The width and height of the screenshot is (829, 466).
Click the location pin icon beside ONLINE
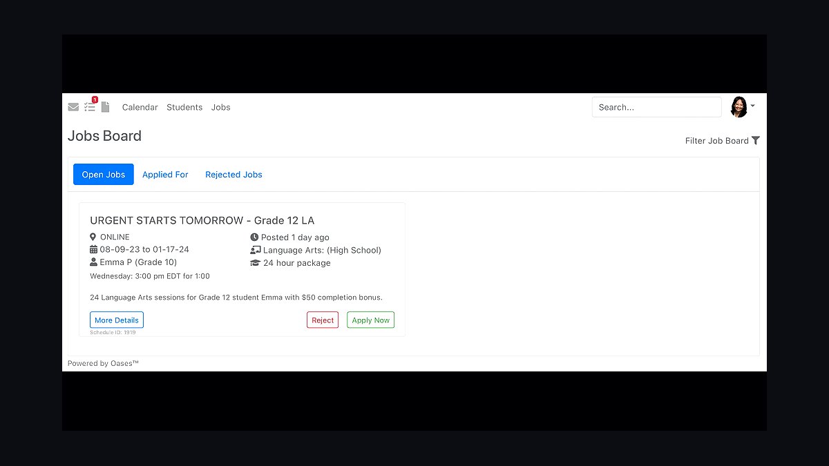[x=93, y=237]
